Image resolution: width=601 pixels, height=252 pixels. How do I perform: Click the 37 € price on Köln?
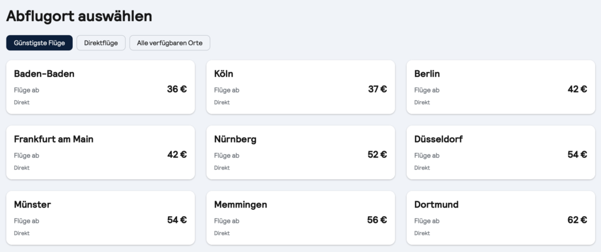point(377,89)
